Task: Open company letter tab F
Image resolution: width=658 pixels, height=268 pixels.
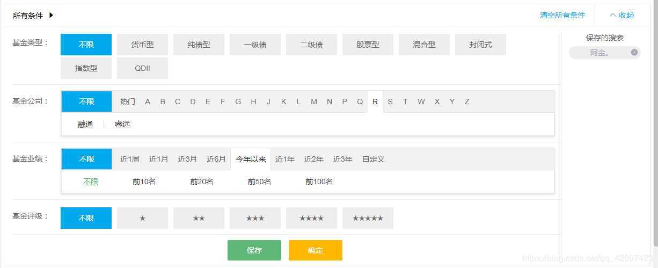Action: (x=223, y=102)
